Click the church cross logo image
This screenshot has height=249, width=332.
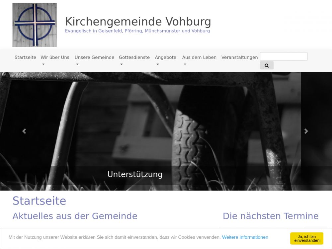[x=35, y=25]
